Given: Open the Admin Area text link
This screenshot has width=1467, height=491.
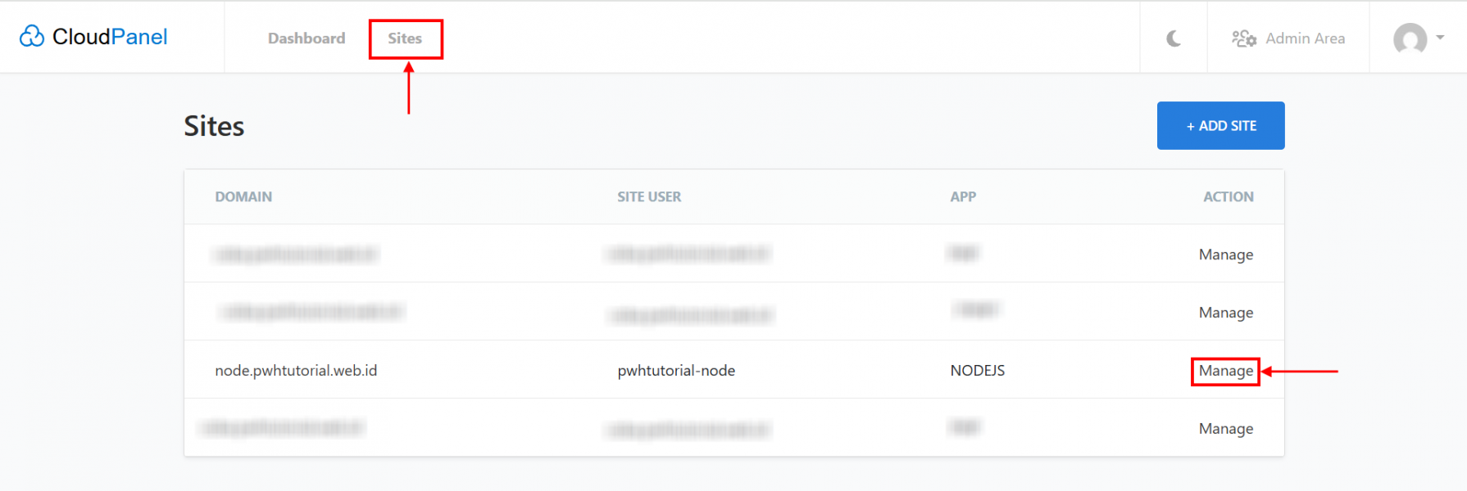Looking at the screenshot, I should coord(1305,38).
